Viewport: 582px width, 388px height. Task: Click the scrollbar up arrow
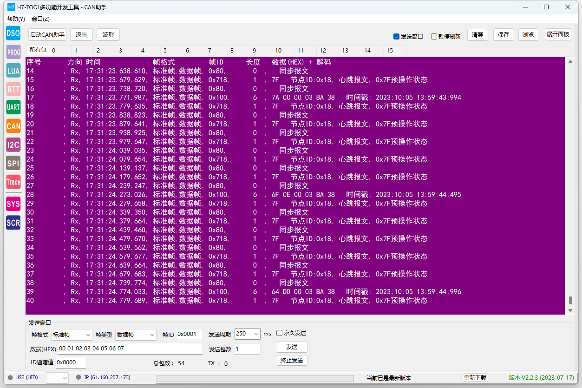(570, 61)
